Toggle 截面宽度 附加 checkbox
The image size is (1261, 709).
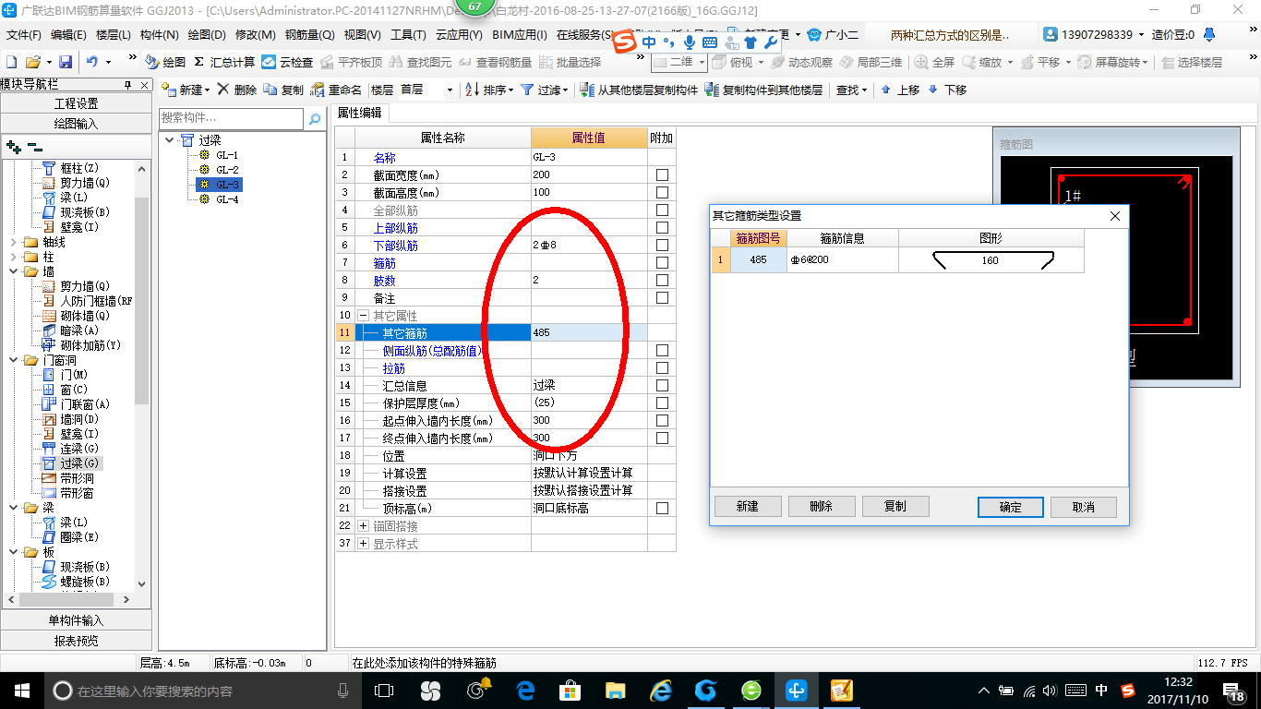coord(662,174)
